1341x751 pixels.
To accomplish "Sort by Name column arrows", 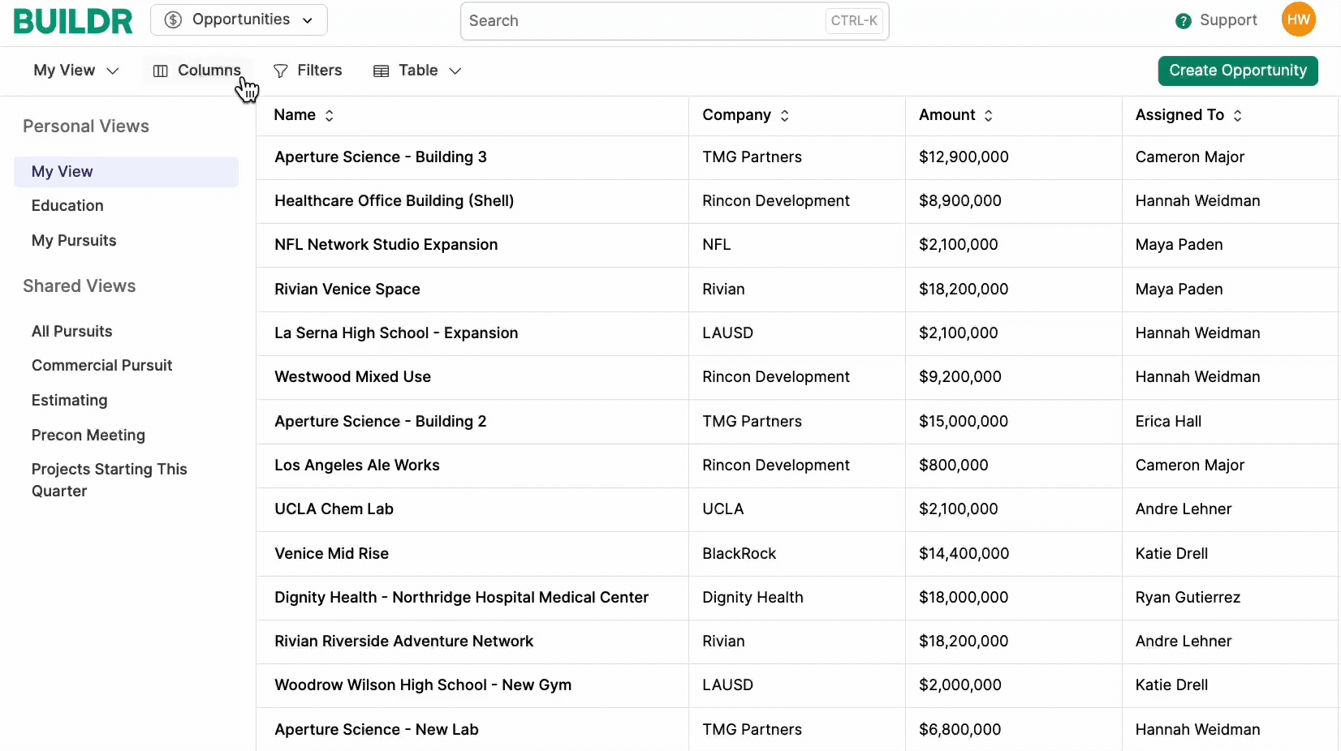I will coord(330,116).
